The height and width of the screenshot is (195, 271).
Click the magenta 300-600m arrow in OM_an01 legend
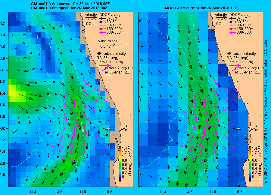pyautogui.click(x=103, y=32)
